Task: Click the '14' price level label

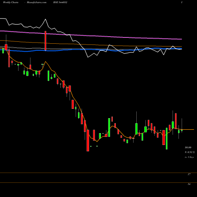Action: [189, 184]
